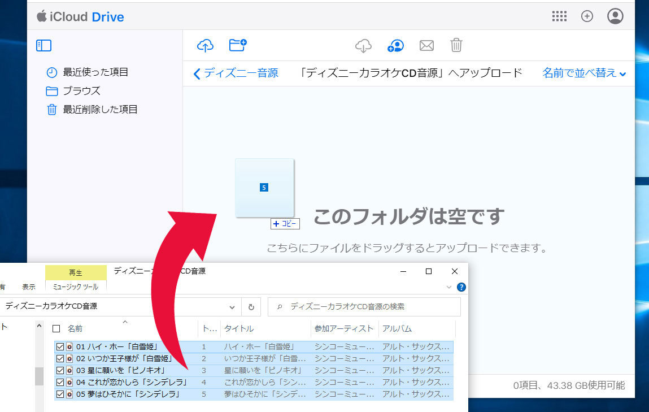Click navigation pane scroll up arrow
The height and width of the screenshot is (412, 649).
pyautogui.click(x=40, y=326)
